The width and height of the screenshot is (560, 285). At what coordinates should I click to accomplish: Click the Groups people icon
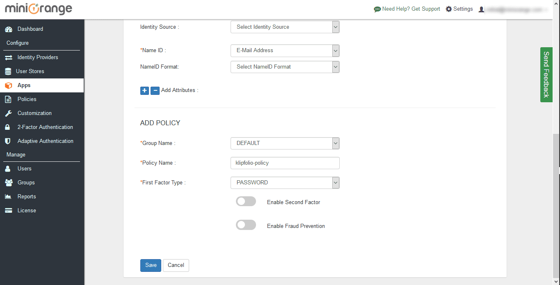[x=9, y=183]
